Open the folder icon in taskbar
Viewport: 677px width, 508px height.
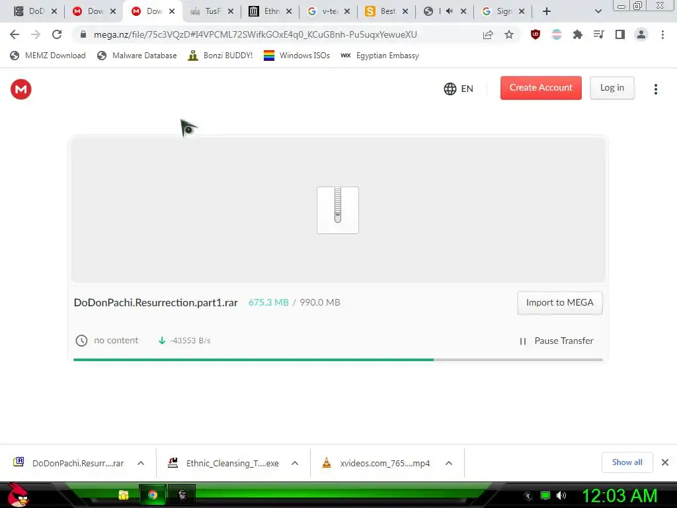click(x=124, y=495)
